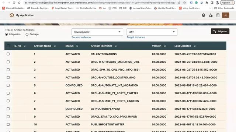Image resolution: width=236 pixels, height=132 pixels.
Task: Click the PUBLISHPOSTONTWITTER identifier cell
Action: pos(108,124)
